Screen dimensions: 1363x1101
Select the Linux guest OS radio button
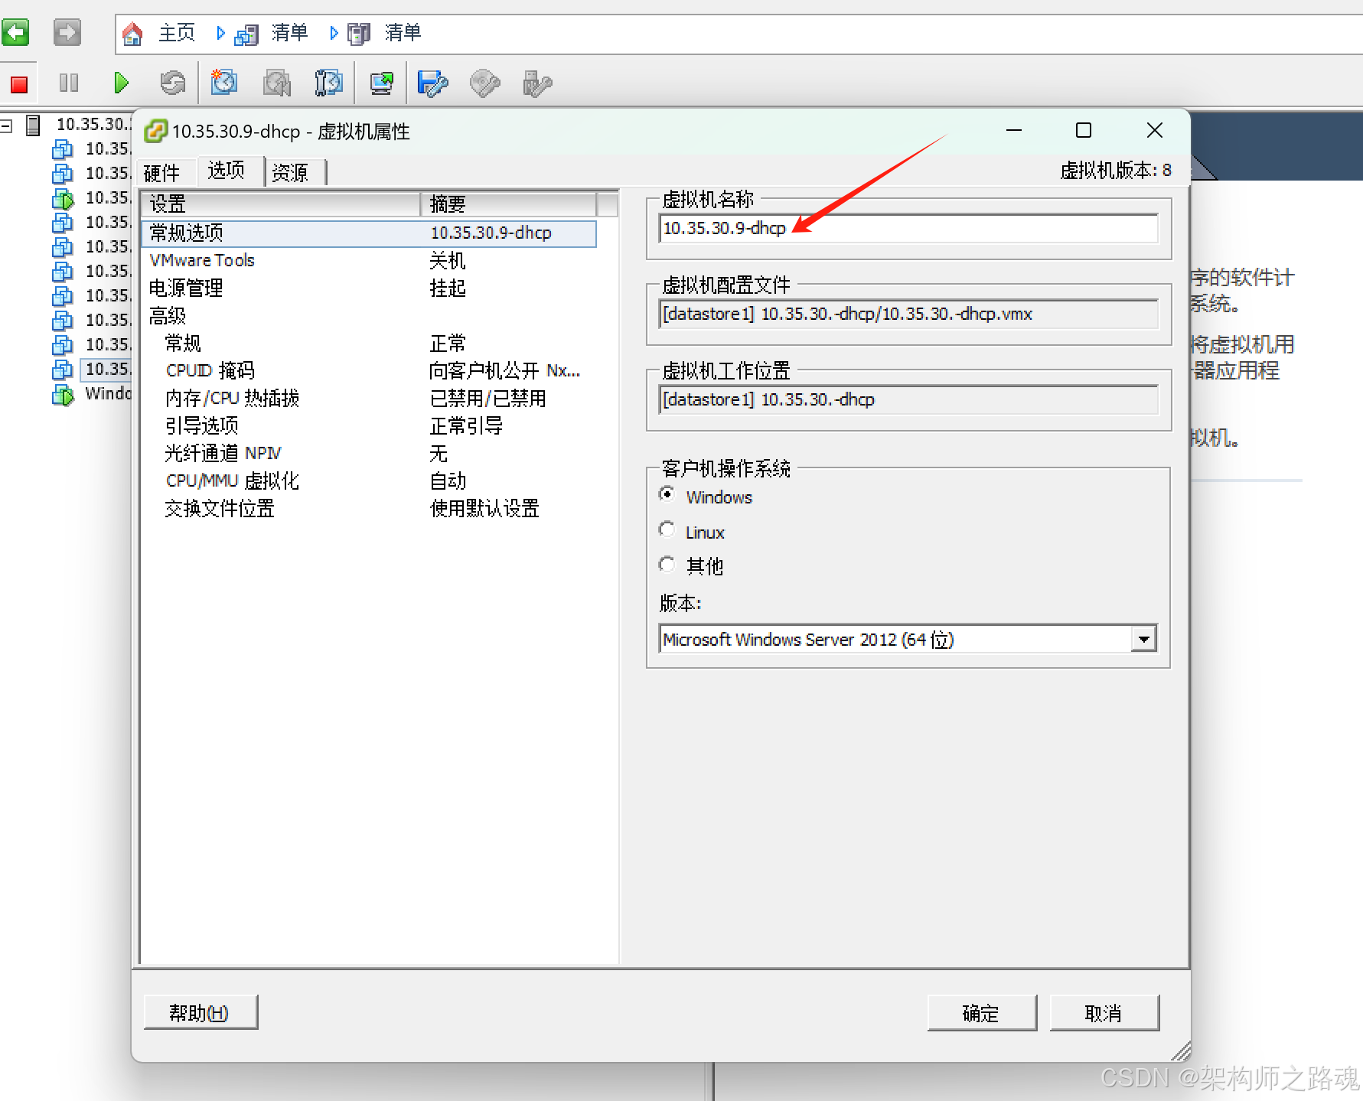pyautogui.click(x=667, y=529)
